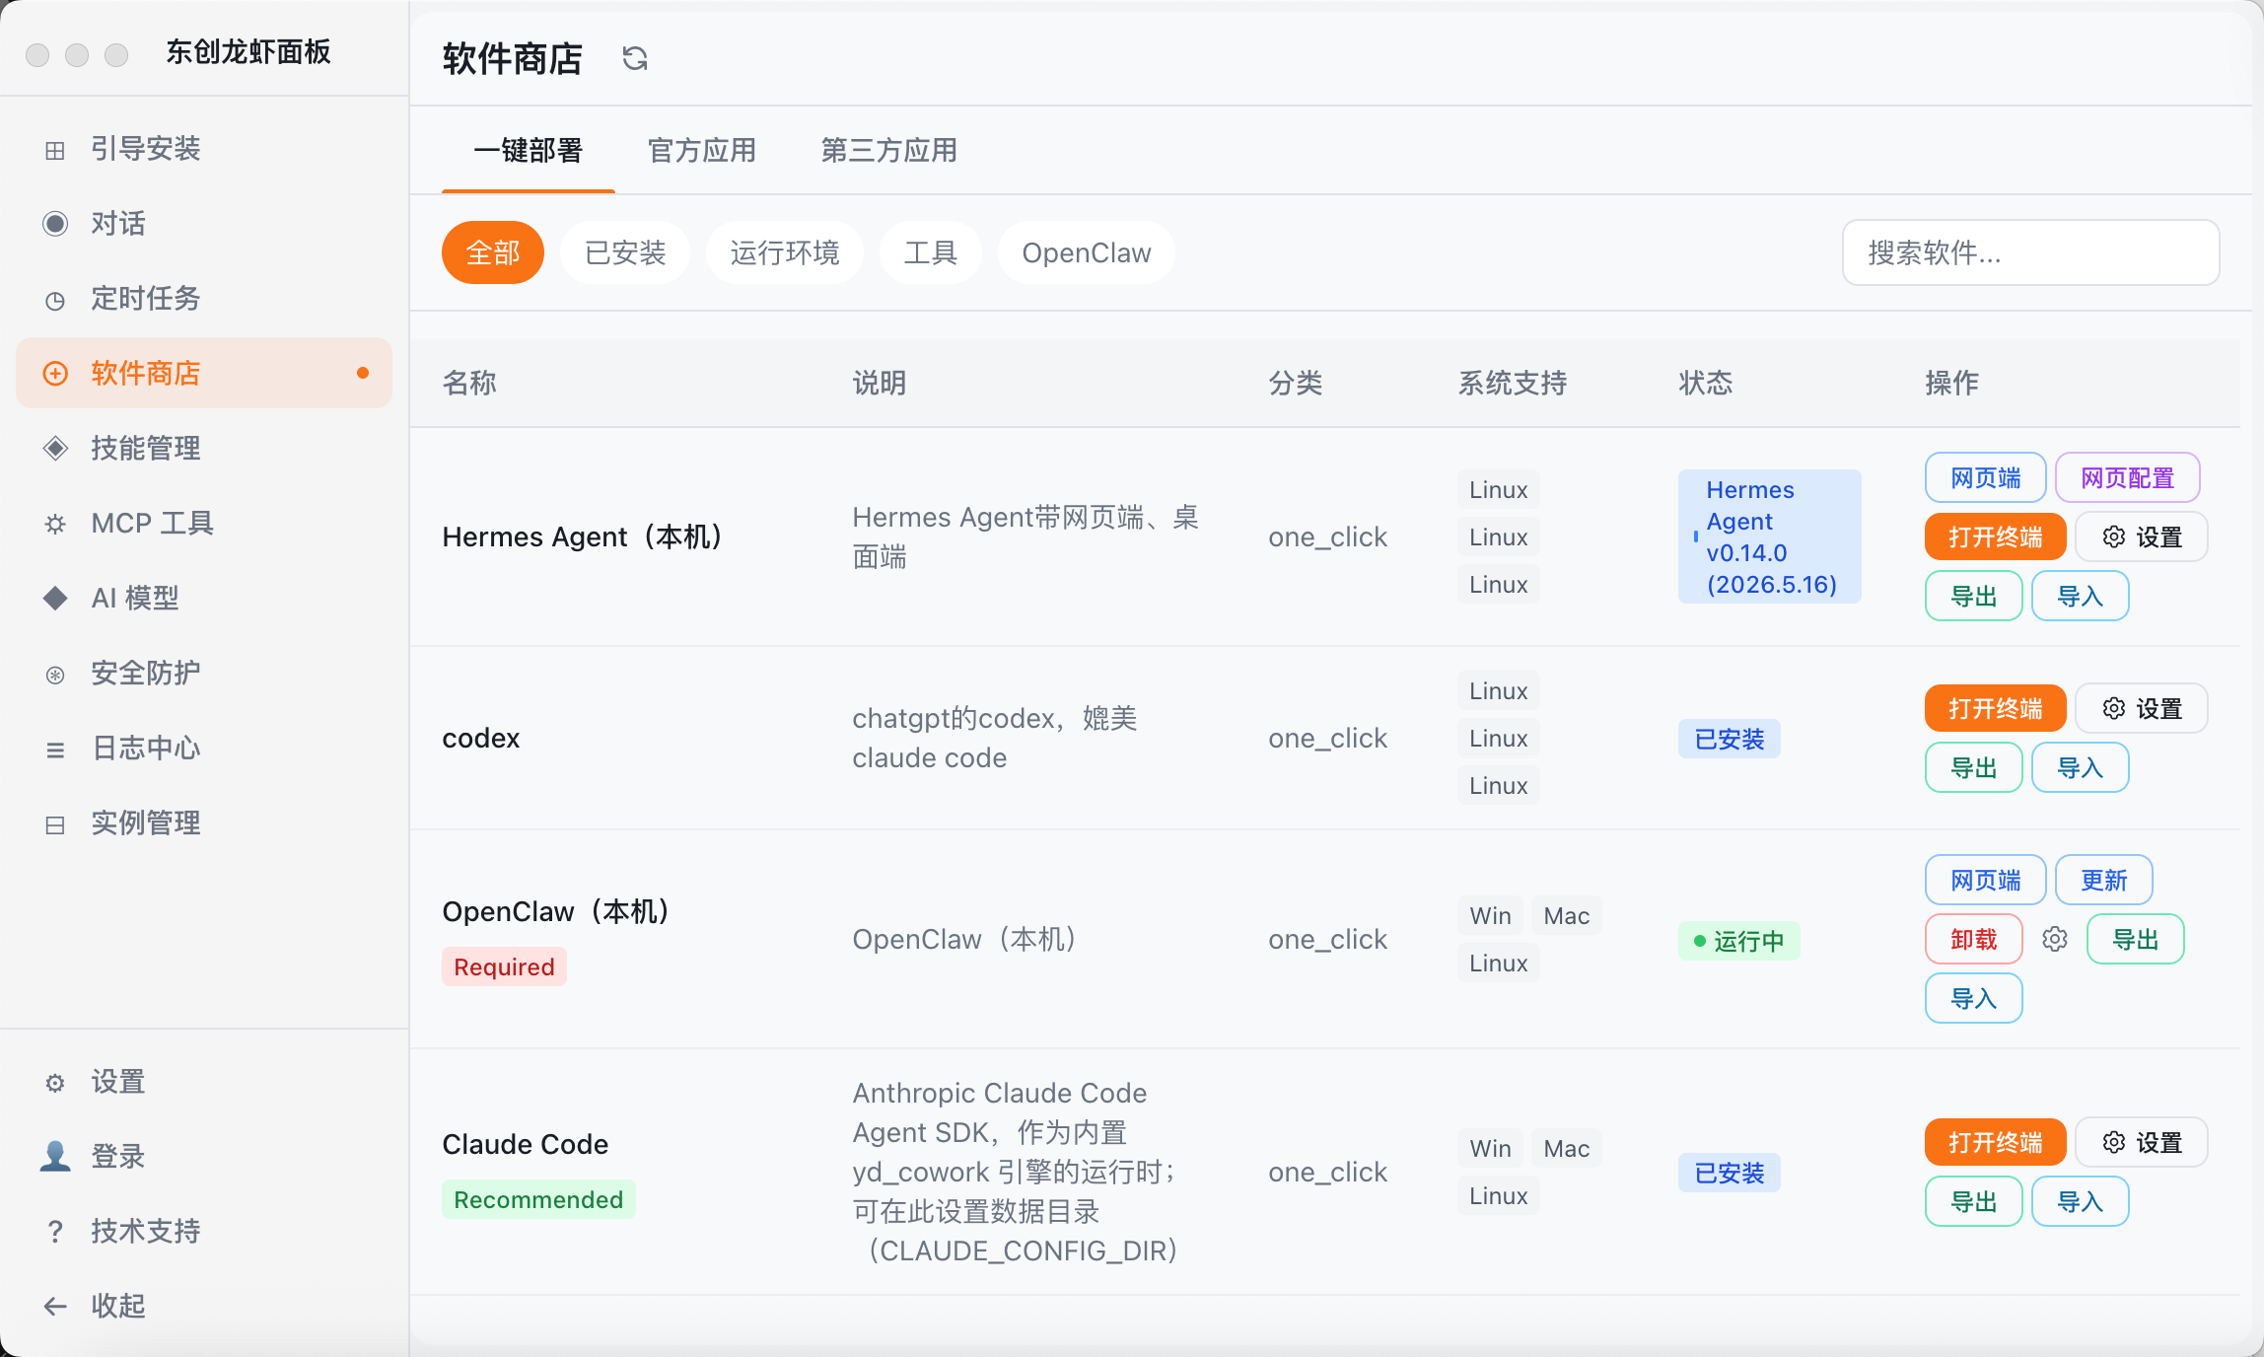
Task: Click the 设置 gear icon at sidebar bottom
Action: (55, 1083)
